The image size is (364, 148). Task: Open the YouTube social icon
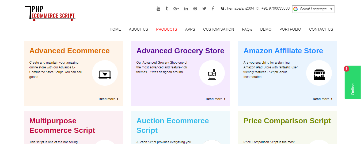[158, 9]
